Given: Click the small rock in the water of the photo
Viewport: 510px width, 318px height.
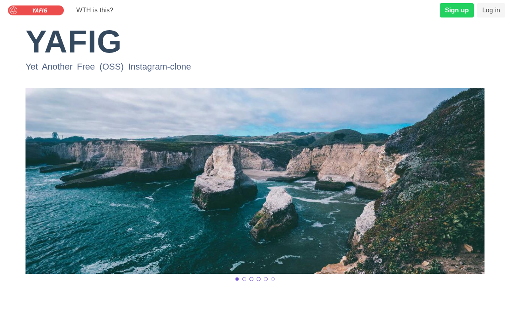Looking at the screenshot, I should tap(274, 215).
